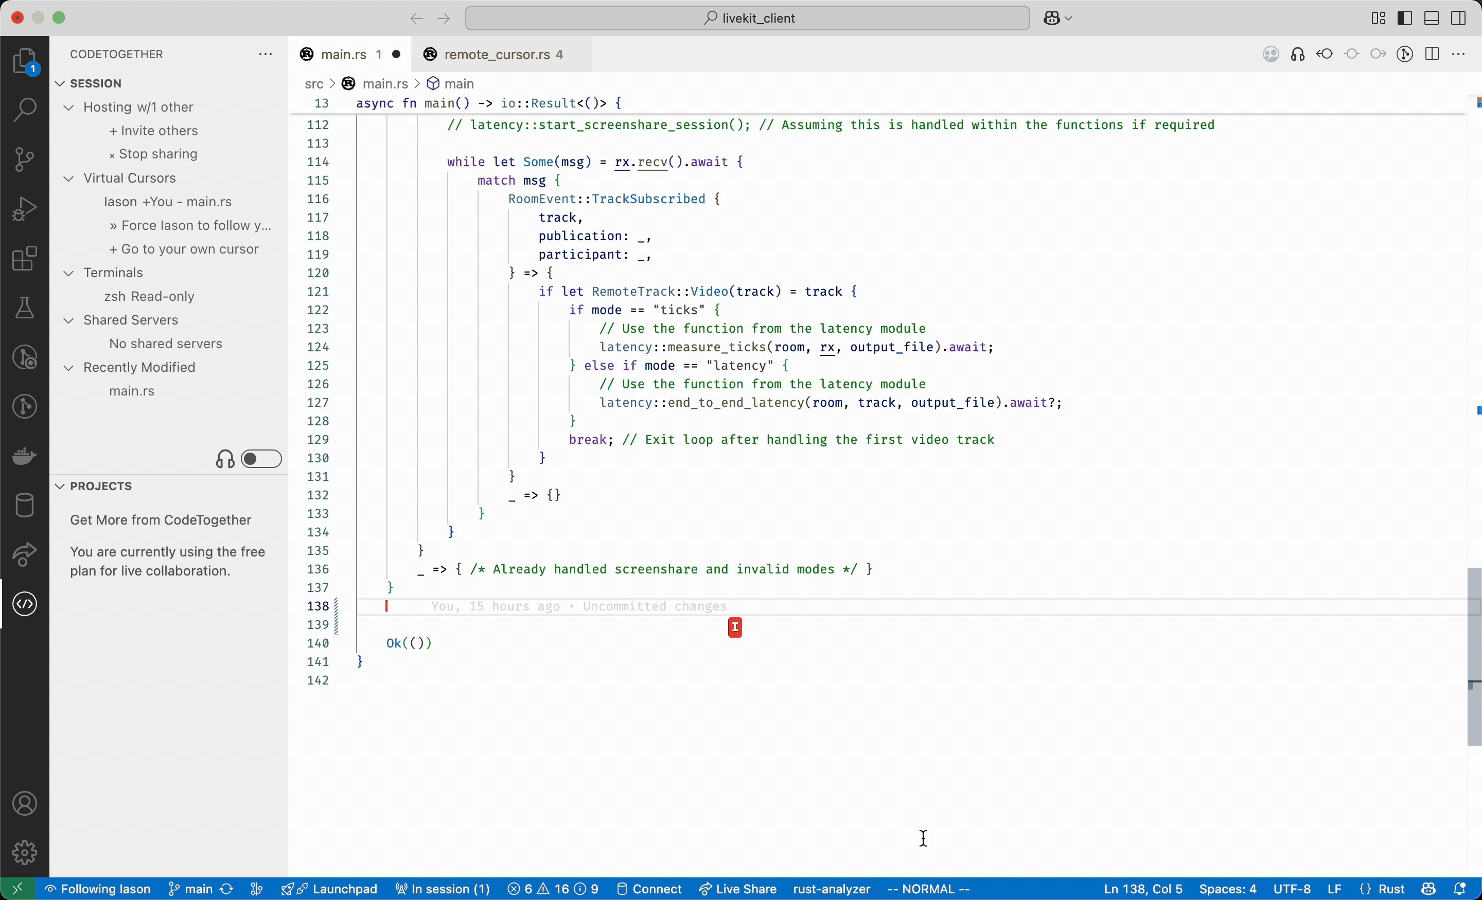The height and width of the screenshot is (900, 1482).
Task: Click Stop sharing
Action: 153,154
